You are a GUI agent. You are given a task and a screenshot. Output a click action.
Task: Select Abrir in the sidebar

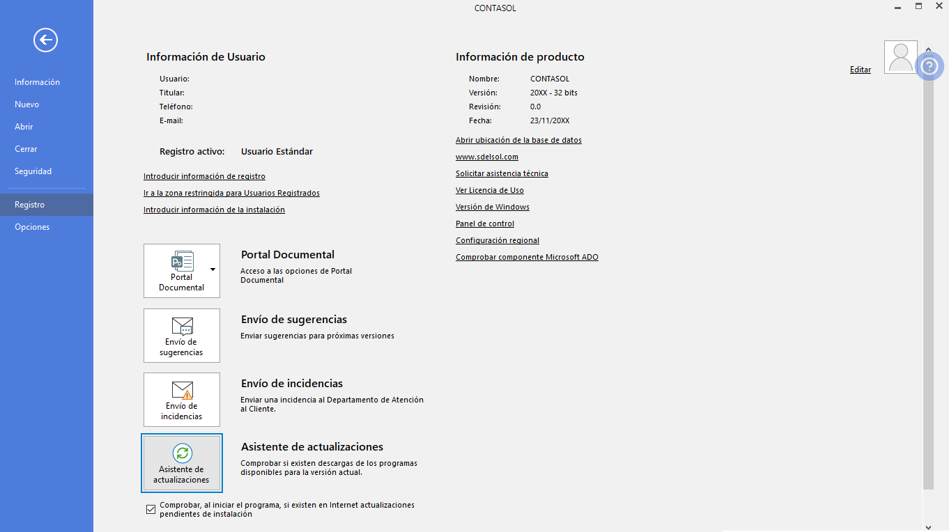[x=47, y=127]
